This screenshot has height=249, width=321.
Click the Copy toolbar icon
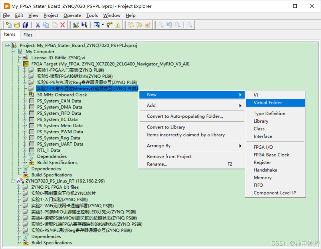point(46,25)
